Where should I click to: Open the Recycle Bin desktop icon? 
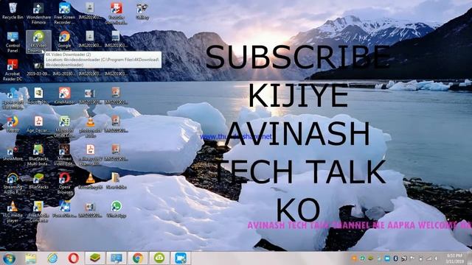point(13,11)
